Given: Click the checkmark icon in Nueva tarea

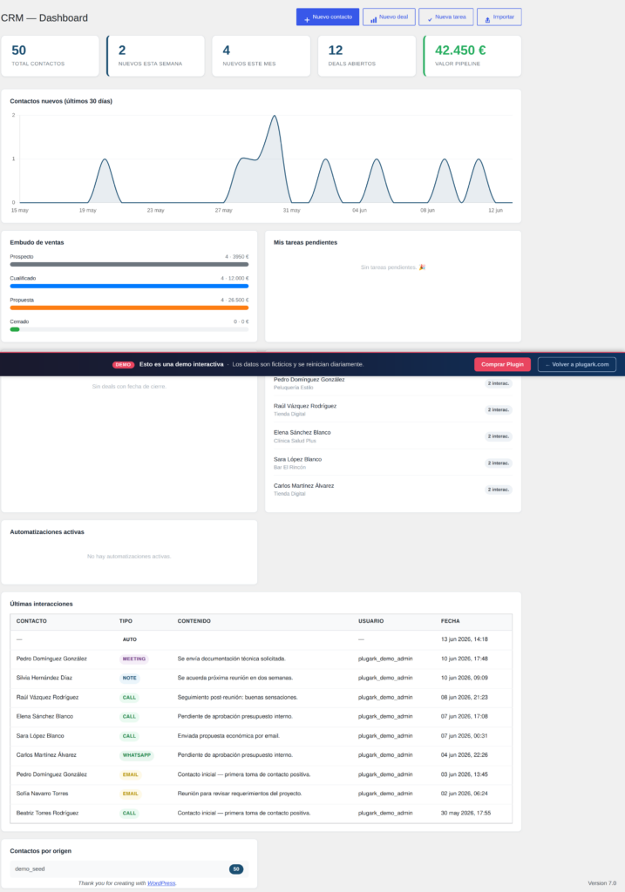Looking at the screenshot, I should (x=430, y=20).
